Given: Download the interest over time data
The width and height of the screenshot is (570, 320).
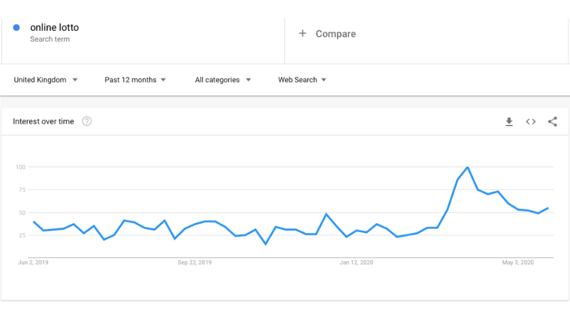Looking at the screenshot, I should (509, 122).
